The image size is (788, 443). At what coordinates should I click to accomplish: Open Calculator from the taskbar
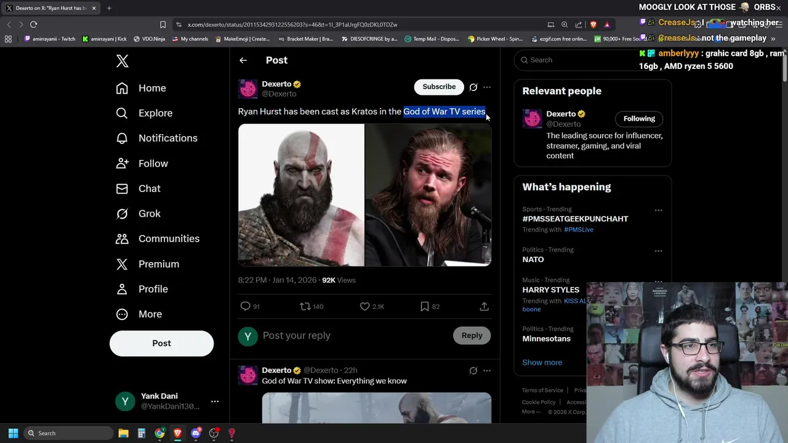[x=141, y=433]
